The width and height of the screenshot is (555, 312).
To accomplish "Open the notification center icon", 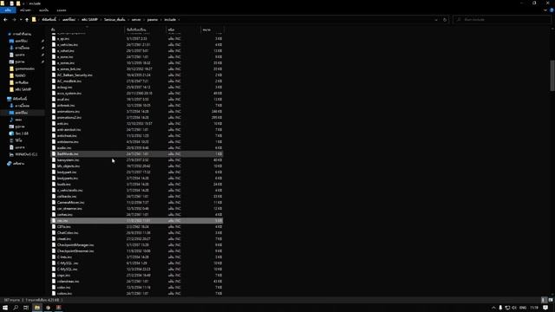I will 545,308.
